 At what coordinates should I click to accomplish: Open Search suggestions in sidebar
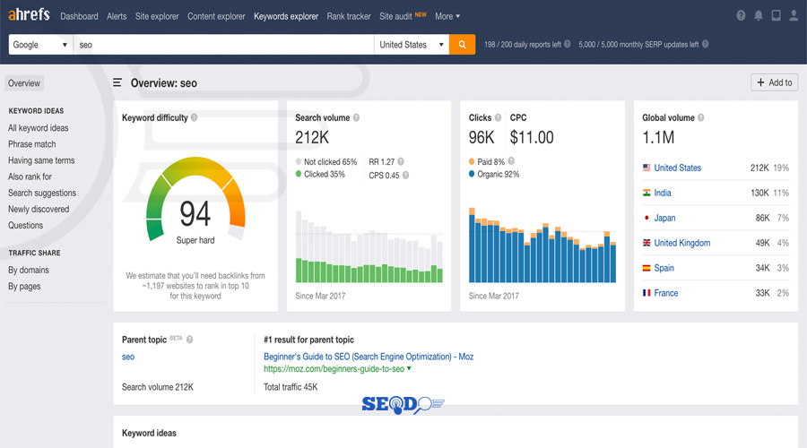click(x=41, y=193)
